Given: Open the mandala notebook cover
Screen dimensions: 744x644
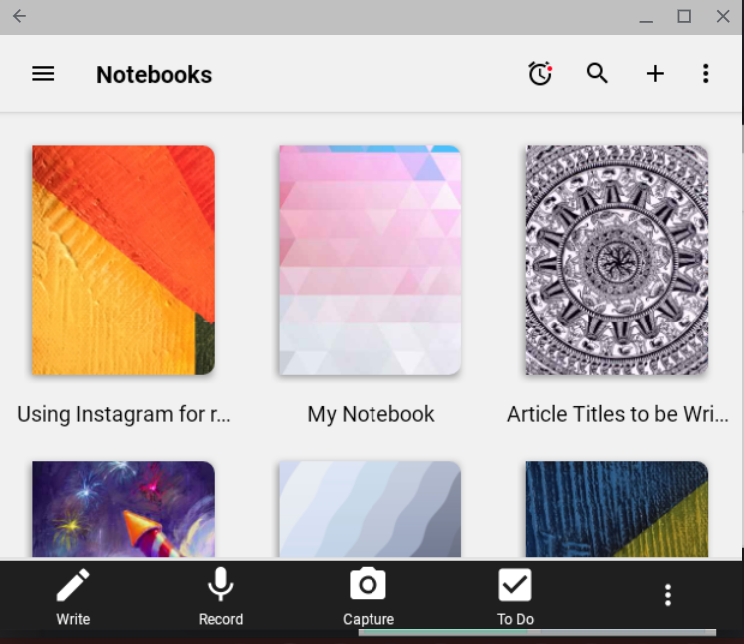Looking at the screenshot, I should tap(617, 261).
